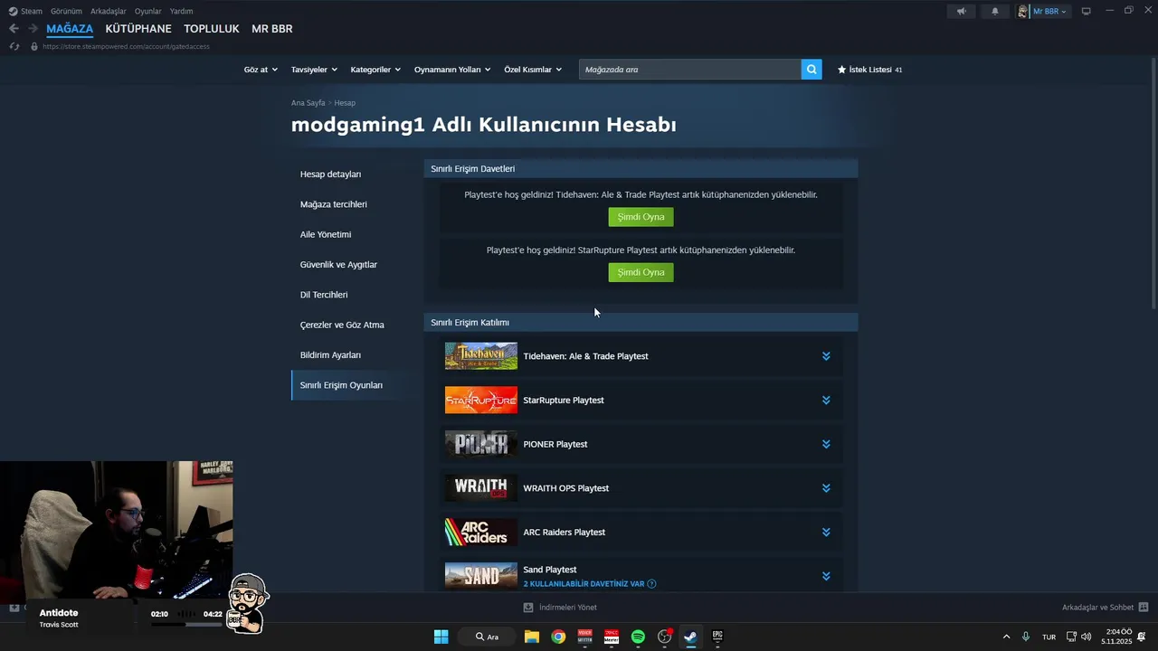
Task: Switch to Big Picture mode icon
Action: click(x=1087, y=11)
